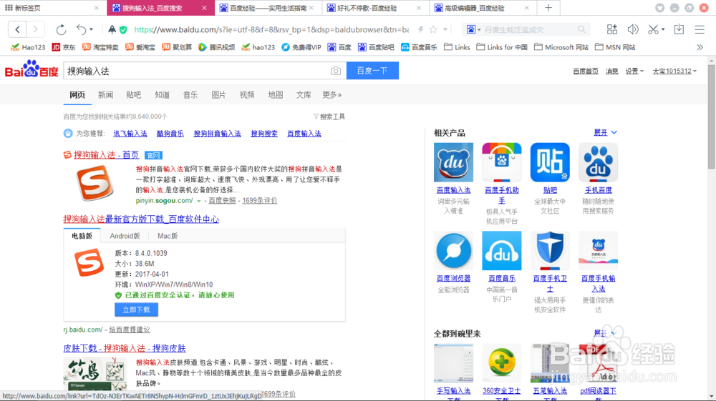Open the 贴吧 product icon
Screen dimensions: 716x401
click(550, 162)
